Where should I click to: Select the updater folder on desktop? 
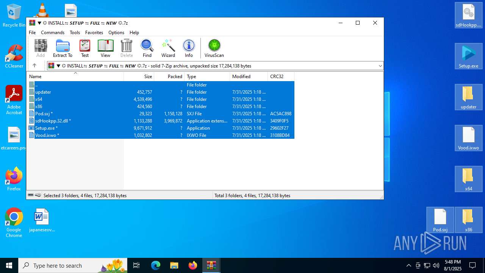coord(469,97)
